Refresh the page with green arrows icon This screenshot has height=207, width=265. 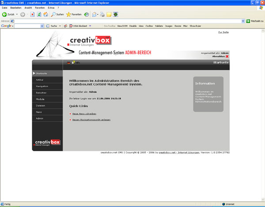39,15
